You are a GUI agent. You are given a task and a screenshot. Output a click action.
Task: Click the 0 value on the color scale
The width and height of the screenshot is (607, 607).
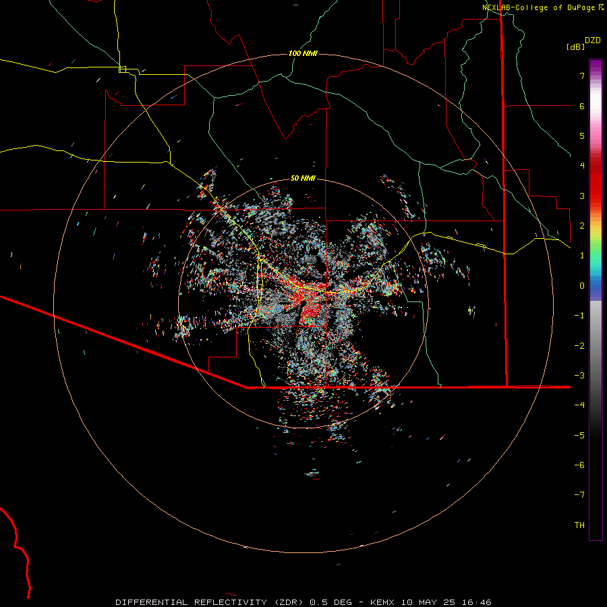(x=582, y=286)
